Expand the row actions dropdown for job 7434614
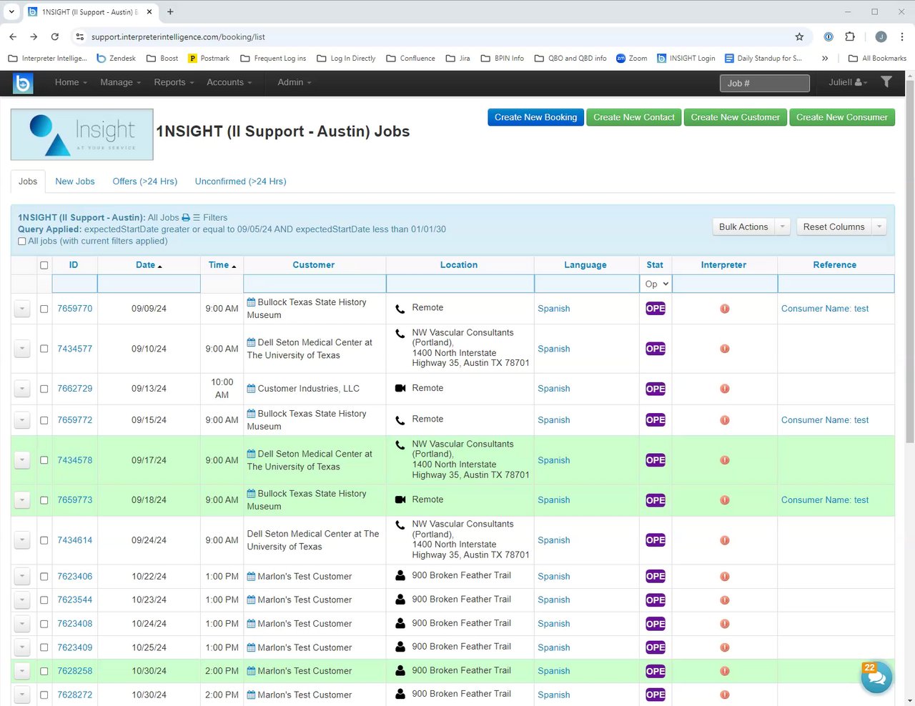915x706 pixels. click(x=22, y=540)
